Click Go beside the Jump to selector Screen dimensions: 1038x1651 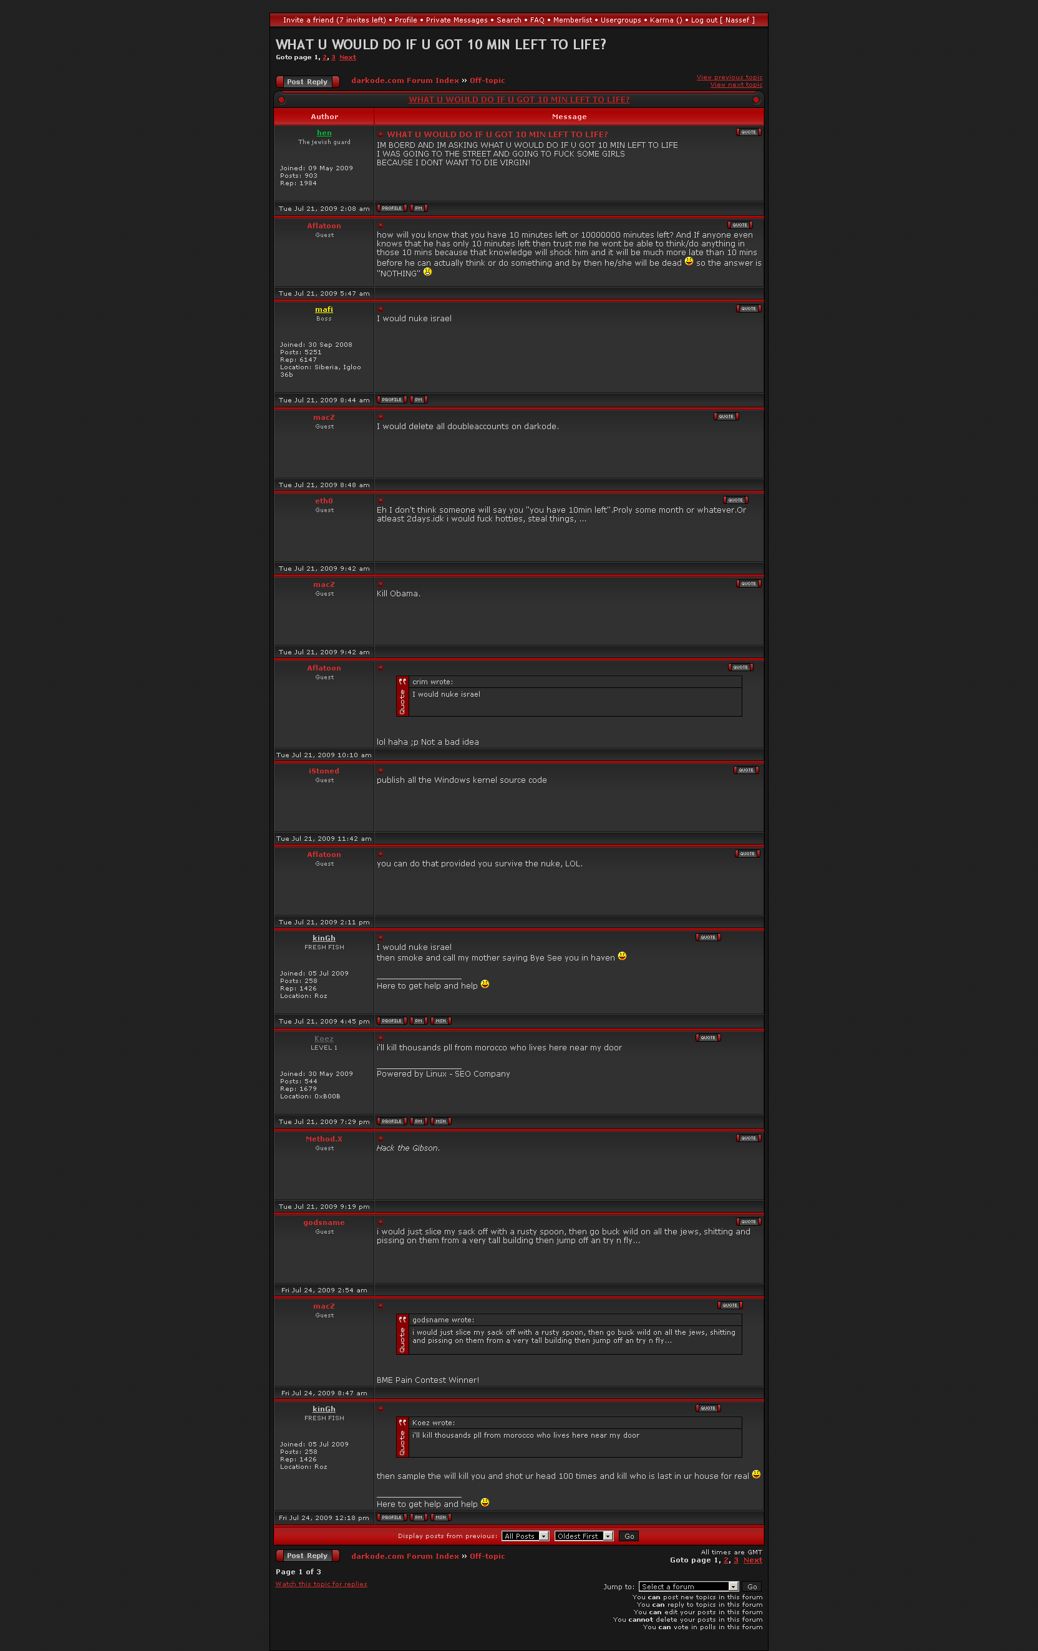[x=752, y=1587]
